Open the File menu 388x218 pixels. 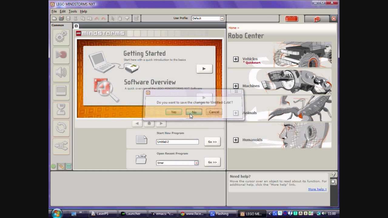coord(54,11)
